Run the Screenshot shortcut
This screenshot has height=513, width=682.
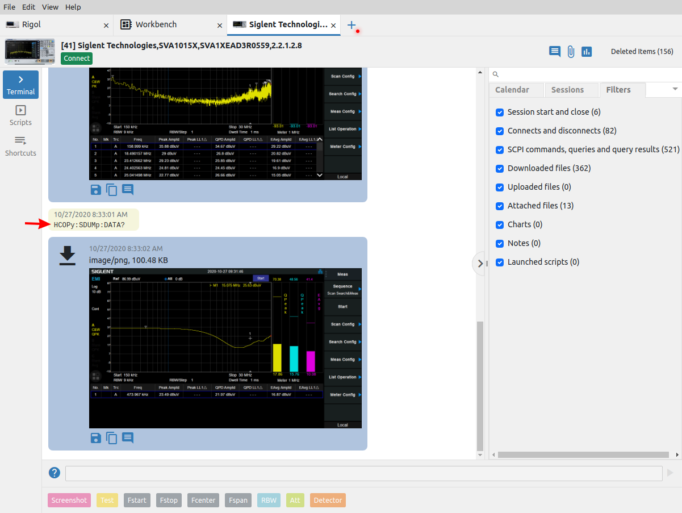tap(69, 501)
